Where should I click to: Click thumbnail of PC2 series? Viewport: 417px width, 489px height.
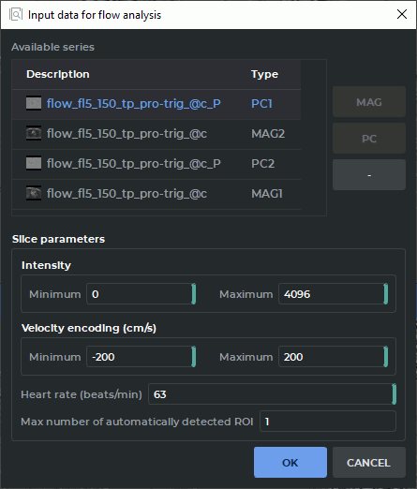(x=34, y=163)
